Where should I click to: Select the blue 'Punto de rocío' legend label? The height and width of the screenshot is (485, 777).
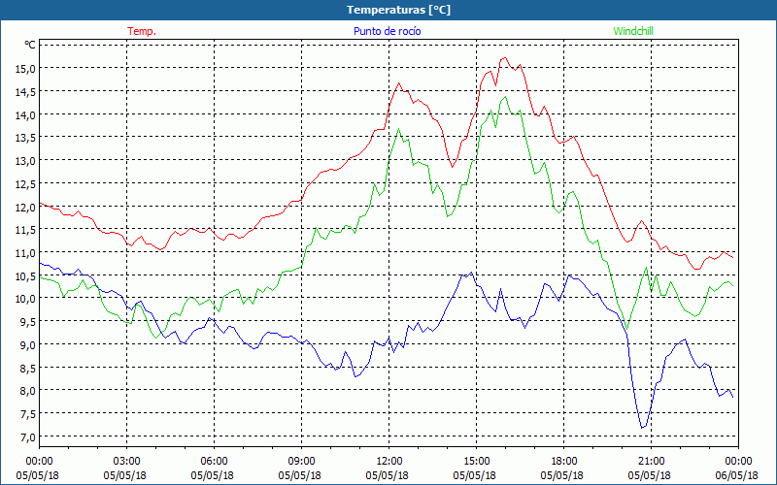tap(387, 31)
